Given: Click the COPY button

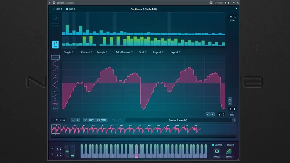Looking at the screenshot, I should point(89,120).
